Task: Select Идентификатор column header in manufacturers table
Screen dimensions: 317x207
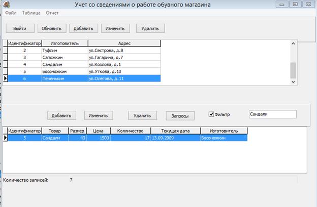Action: 24,44
